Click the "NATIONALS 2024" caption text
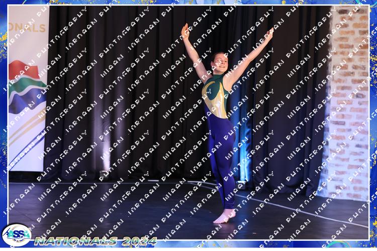The width and height of the screenshot is (377, 251). pos(96,241)
